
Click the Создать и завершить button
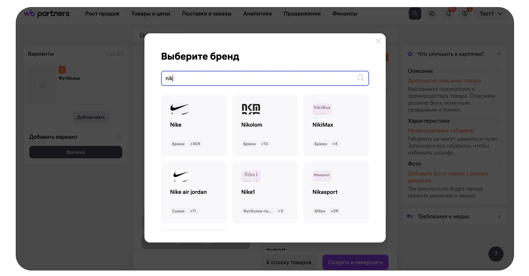click(x=355, y=262)
